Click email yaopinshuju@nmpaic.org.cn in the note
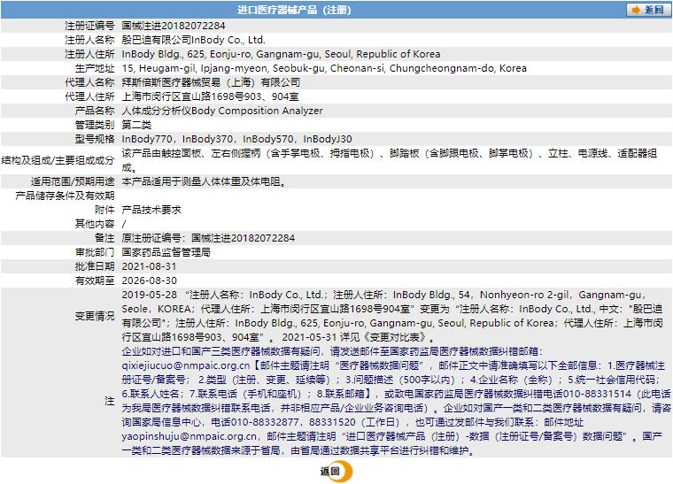Viewport: 673px width, 484px height. (189, 436)
